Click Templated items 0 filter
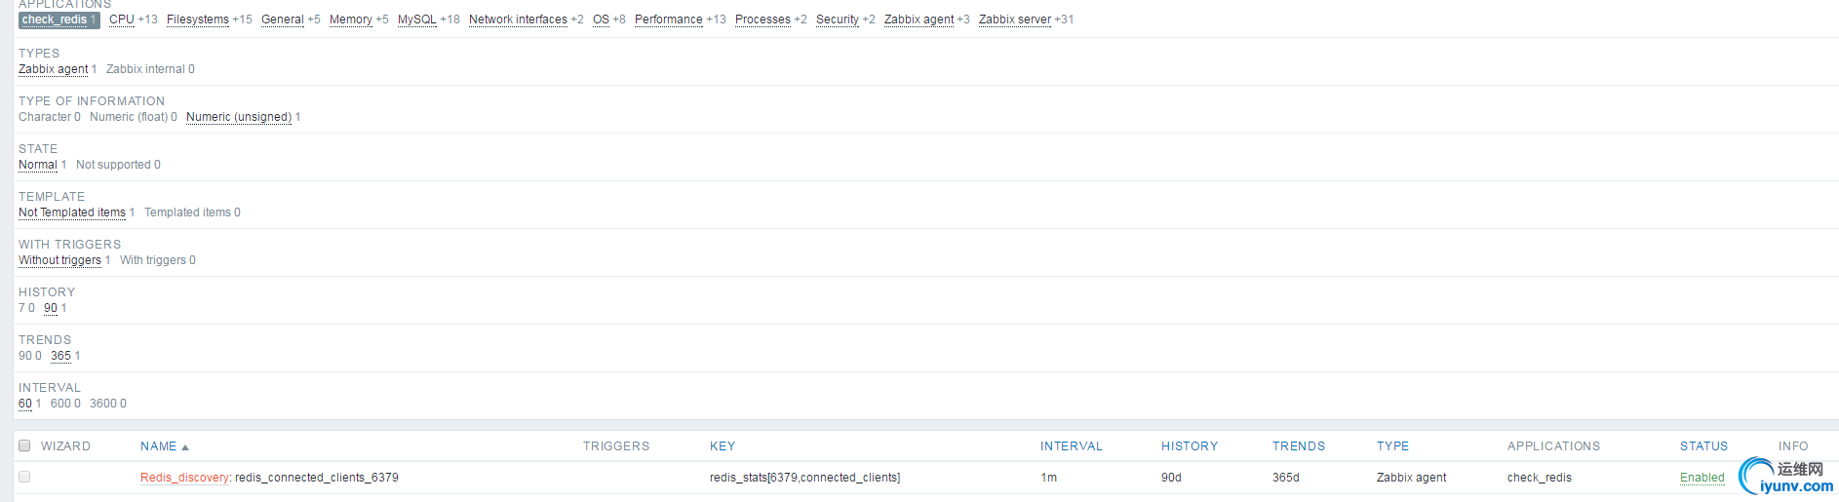 [192, 212]
